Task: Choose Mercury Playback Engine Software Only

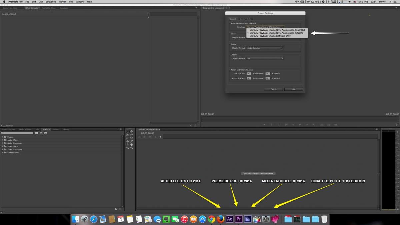Action: tap(270, 36)
